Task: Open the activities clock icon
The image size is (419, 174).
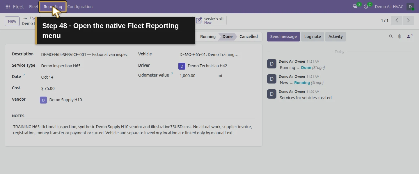Action: (366, 7)
